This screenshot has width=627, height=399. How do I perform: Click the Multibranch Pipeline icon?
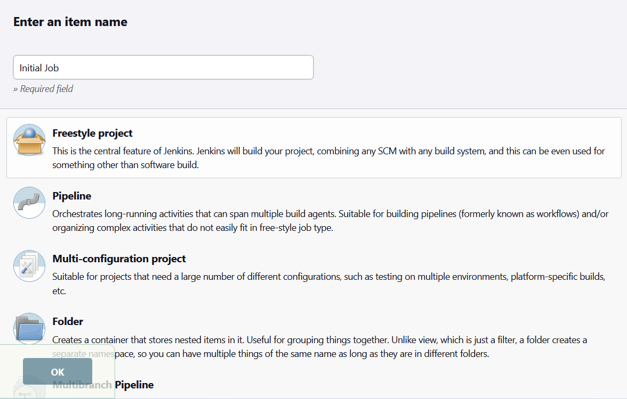pos(29,391)
